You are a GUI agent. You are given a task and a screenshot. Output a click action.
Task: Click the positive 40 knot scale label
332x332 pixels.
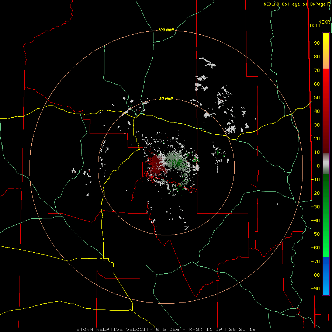coord(317,111)
